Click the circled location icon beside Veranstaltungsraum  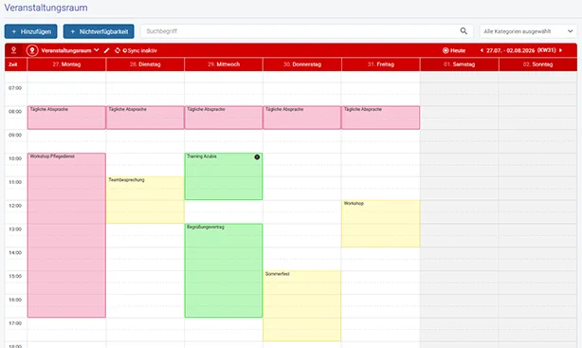click(32, 50)
